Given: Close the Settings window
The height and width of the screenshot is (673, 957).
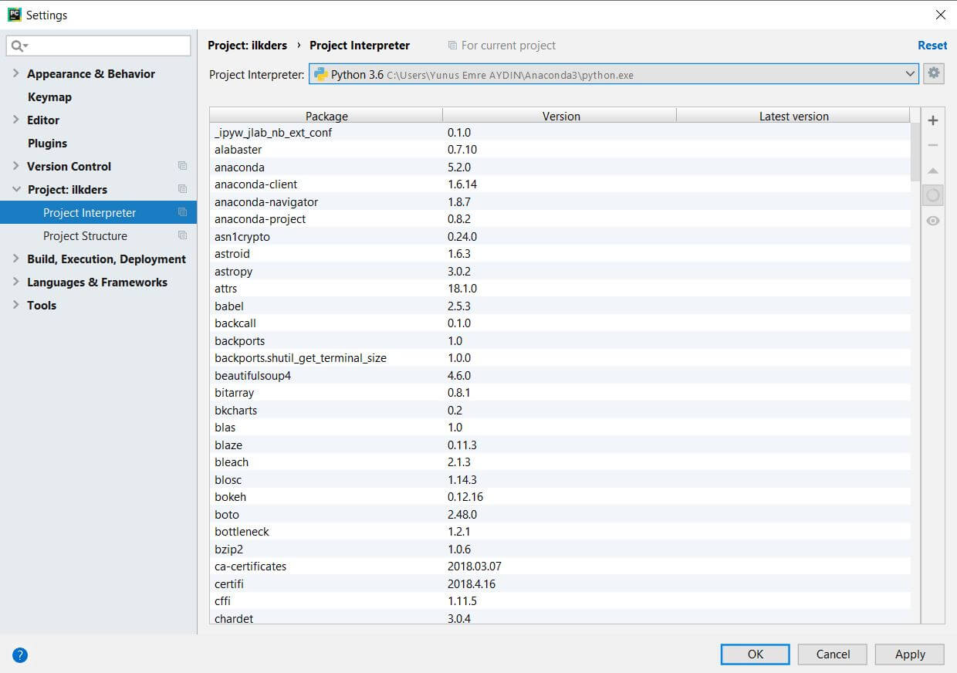Looking at the screenshot, I should tap(940, 15).
